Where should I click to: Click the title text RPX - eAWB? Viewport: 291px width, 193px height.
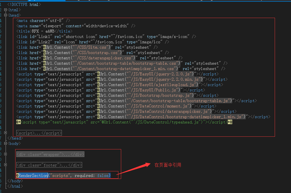point(43,32)
